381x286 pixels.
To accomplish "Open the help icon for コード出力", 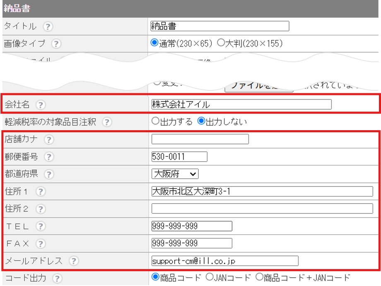I will click(x=57, y=279).
